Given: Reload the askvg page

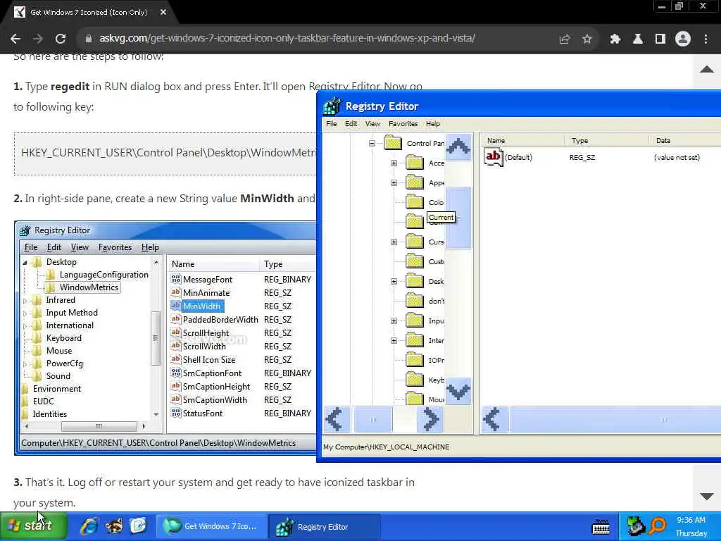Looking at the screenshot, I should [x=61, y=39].
